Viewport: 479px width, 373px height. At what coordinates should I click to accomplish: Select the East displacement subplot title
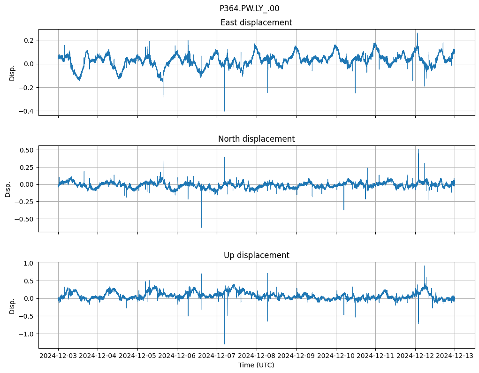pyautogui.click(x=256, y=23)
